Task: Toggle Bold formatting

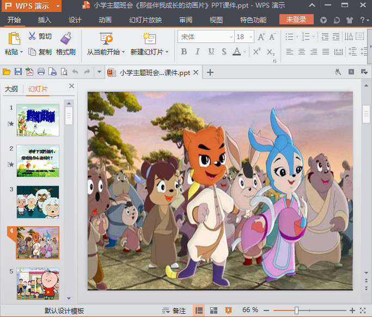Action: coord(184,52)
